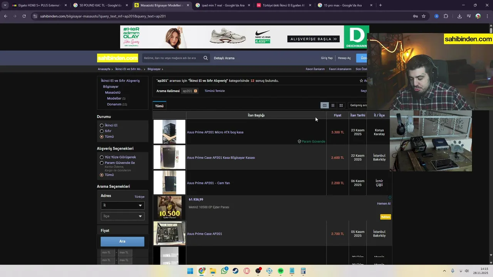Screen dimensions: 493x277
Task: Open the browser extensions puzzle icon
Action: tap(446, 16)
